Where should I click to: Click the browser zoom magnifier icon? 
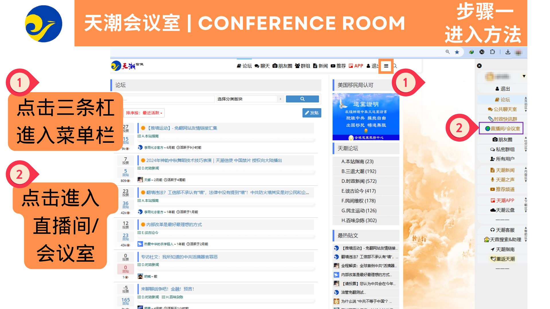tap(447, 52)
